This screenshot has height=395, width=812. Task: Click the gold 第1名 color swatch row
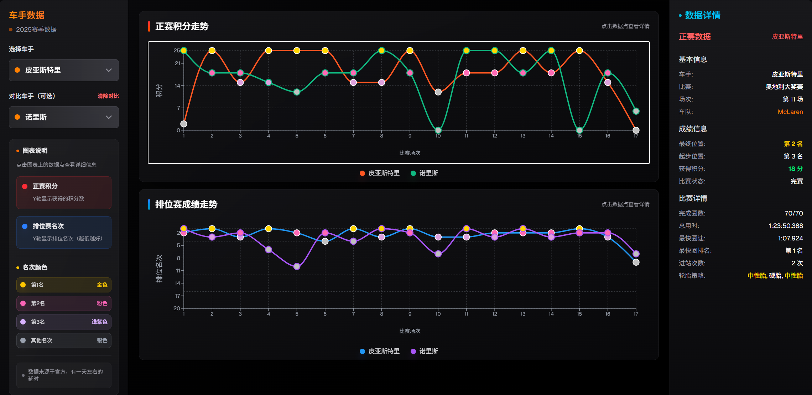(x=64, y=285)
